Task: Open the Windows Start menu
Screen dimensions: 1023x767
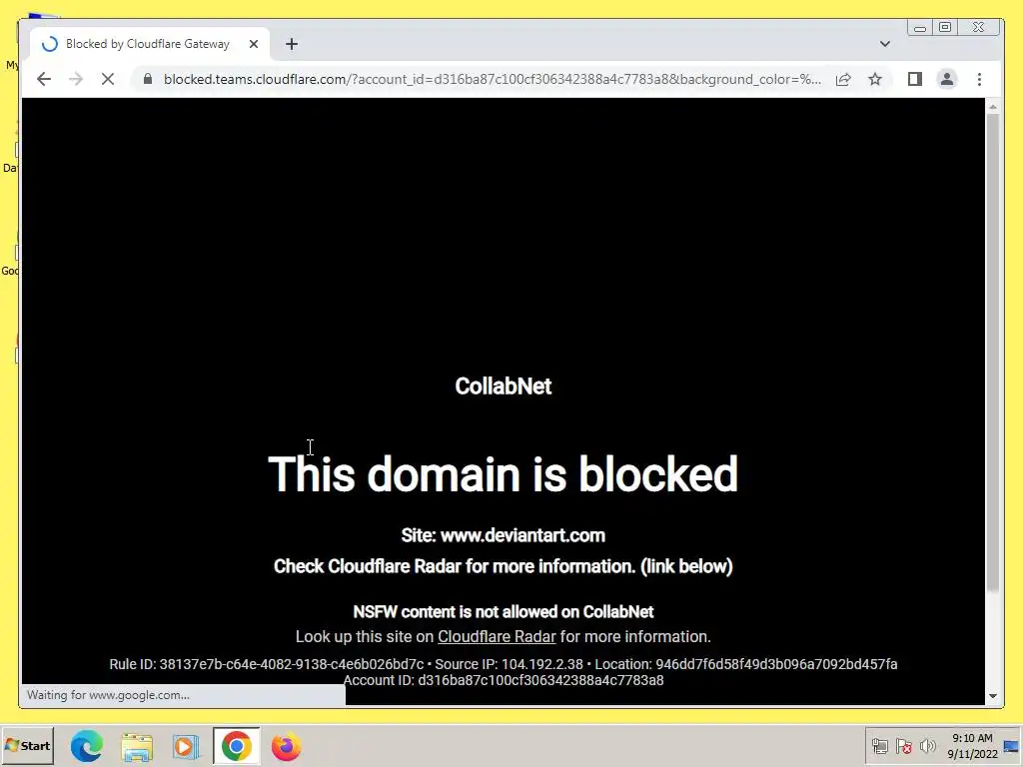Action: click(x=27, y=746)
